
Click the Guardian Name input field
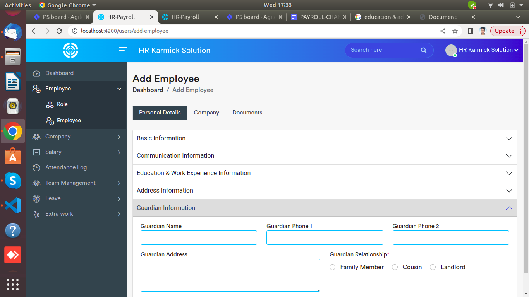[199, 238]
